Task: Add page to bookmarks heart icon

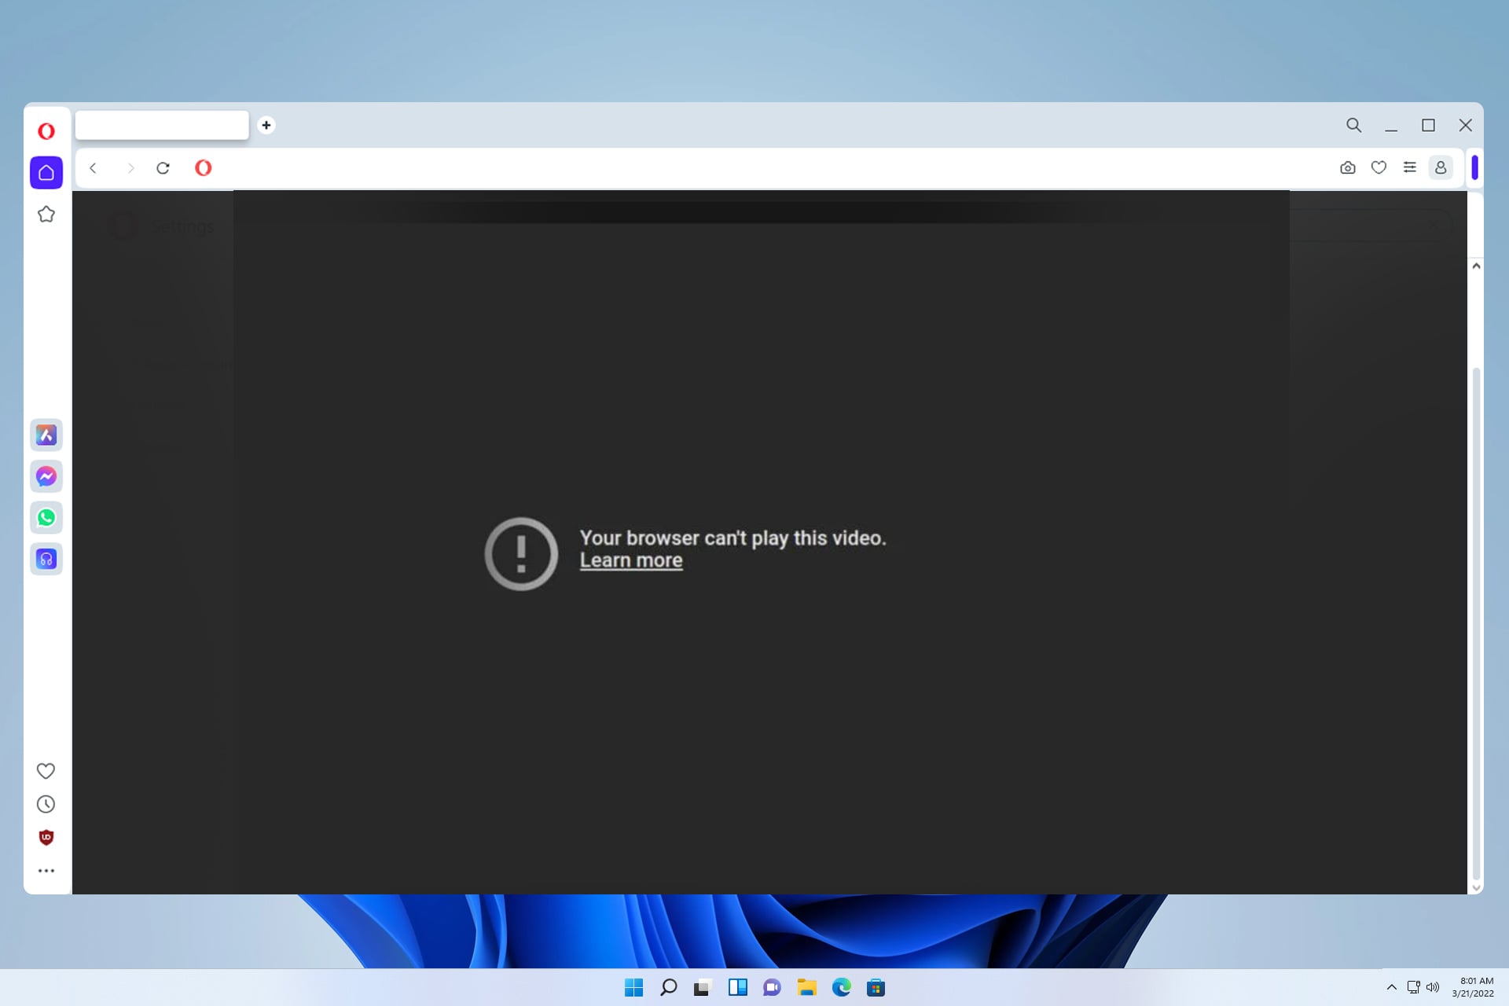Action: pyautogui.click(x=1379, y=167)
